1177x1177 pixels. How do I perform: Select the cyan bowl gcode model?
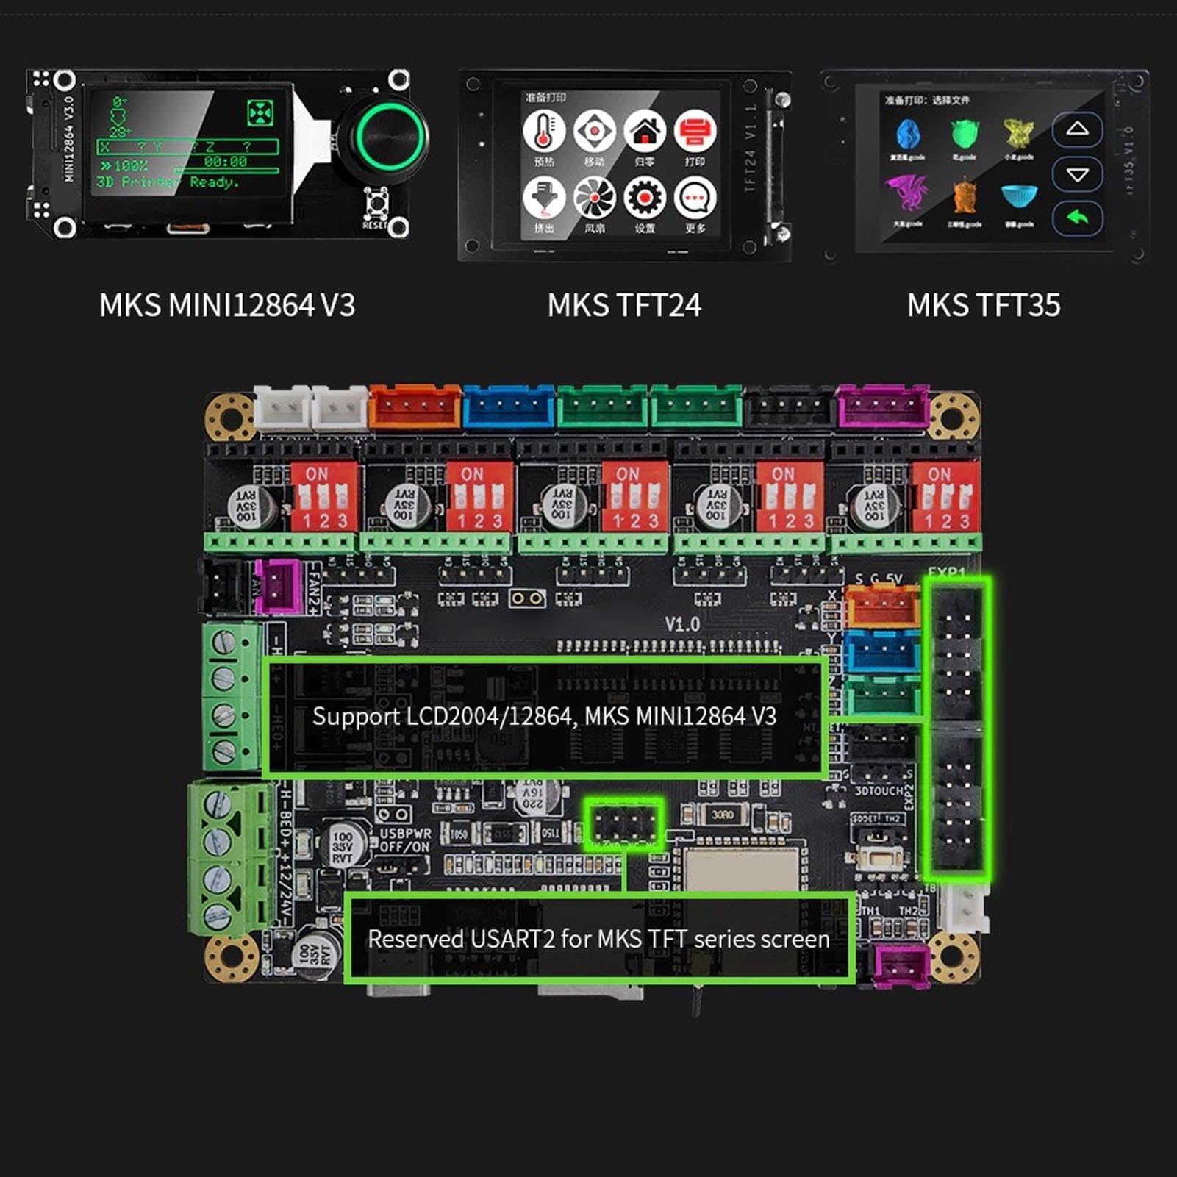point(1020,197)
